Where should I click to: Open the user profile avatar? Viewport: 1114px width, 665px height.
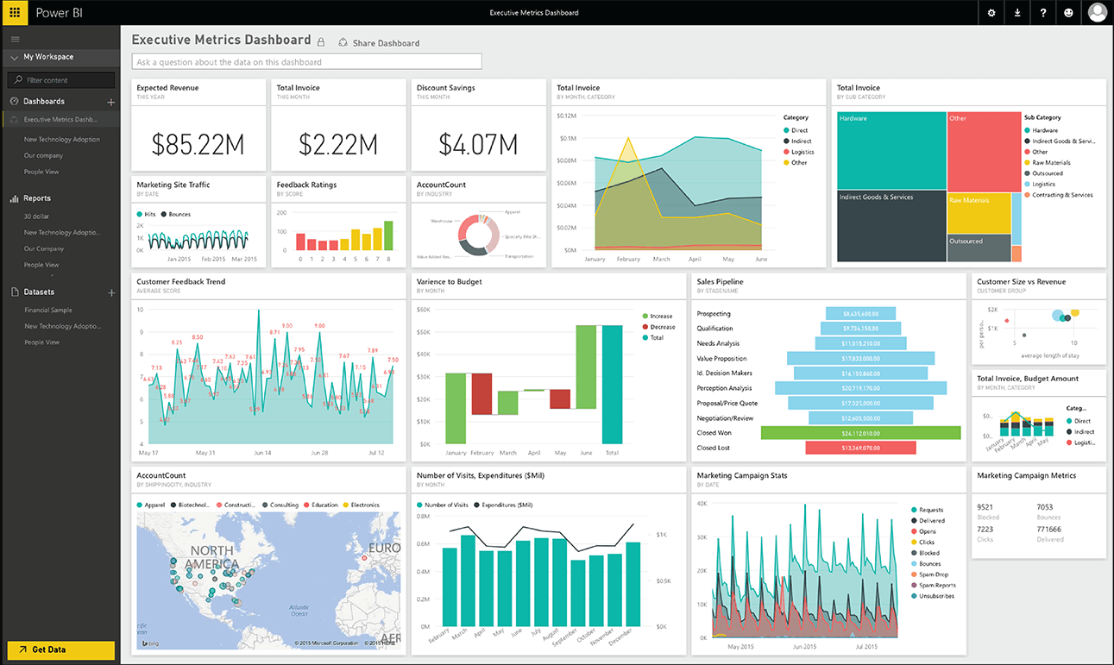point(1097,13)
